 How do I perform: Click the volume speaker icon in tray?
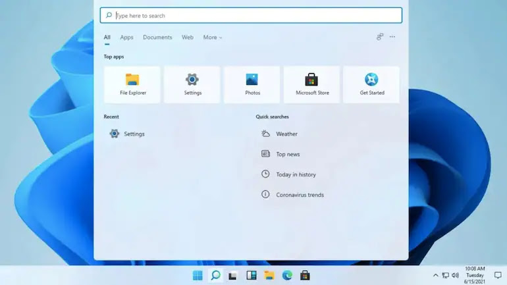[455, 275]
